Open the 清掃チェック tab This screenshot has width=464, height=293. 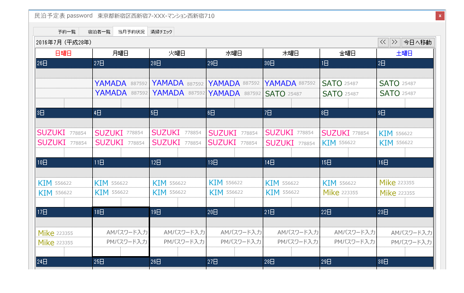[x=161, y=32]
